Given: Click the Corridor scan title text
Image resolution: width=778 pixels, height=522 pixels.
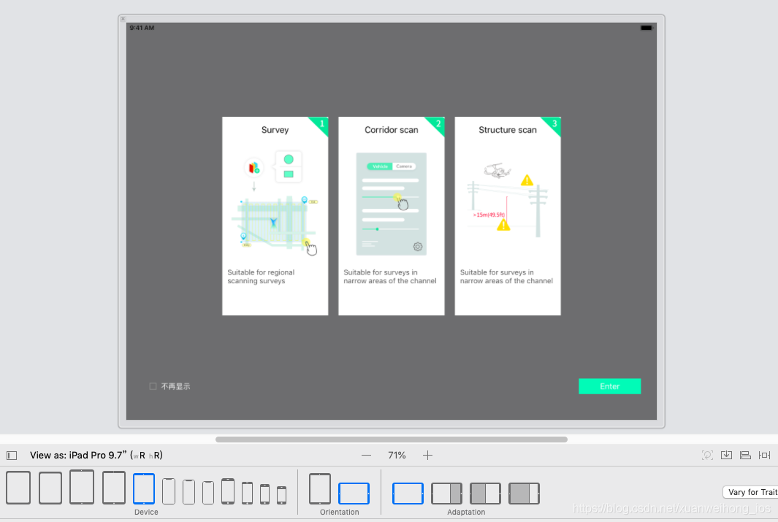Looking at the screenshot, I should (392, 130).
